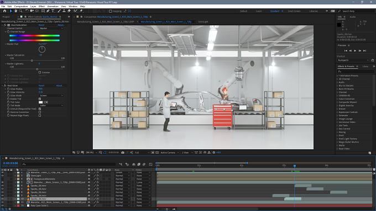Hide the Pale Cyan Solid 1 layer

click(3, 205)
